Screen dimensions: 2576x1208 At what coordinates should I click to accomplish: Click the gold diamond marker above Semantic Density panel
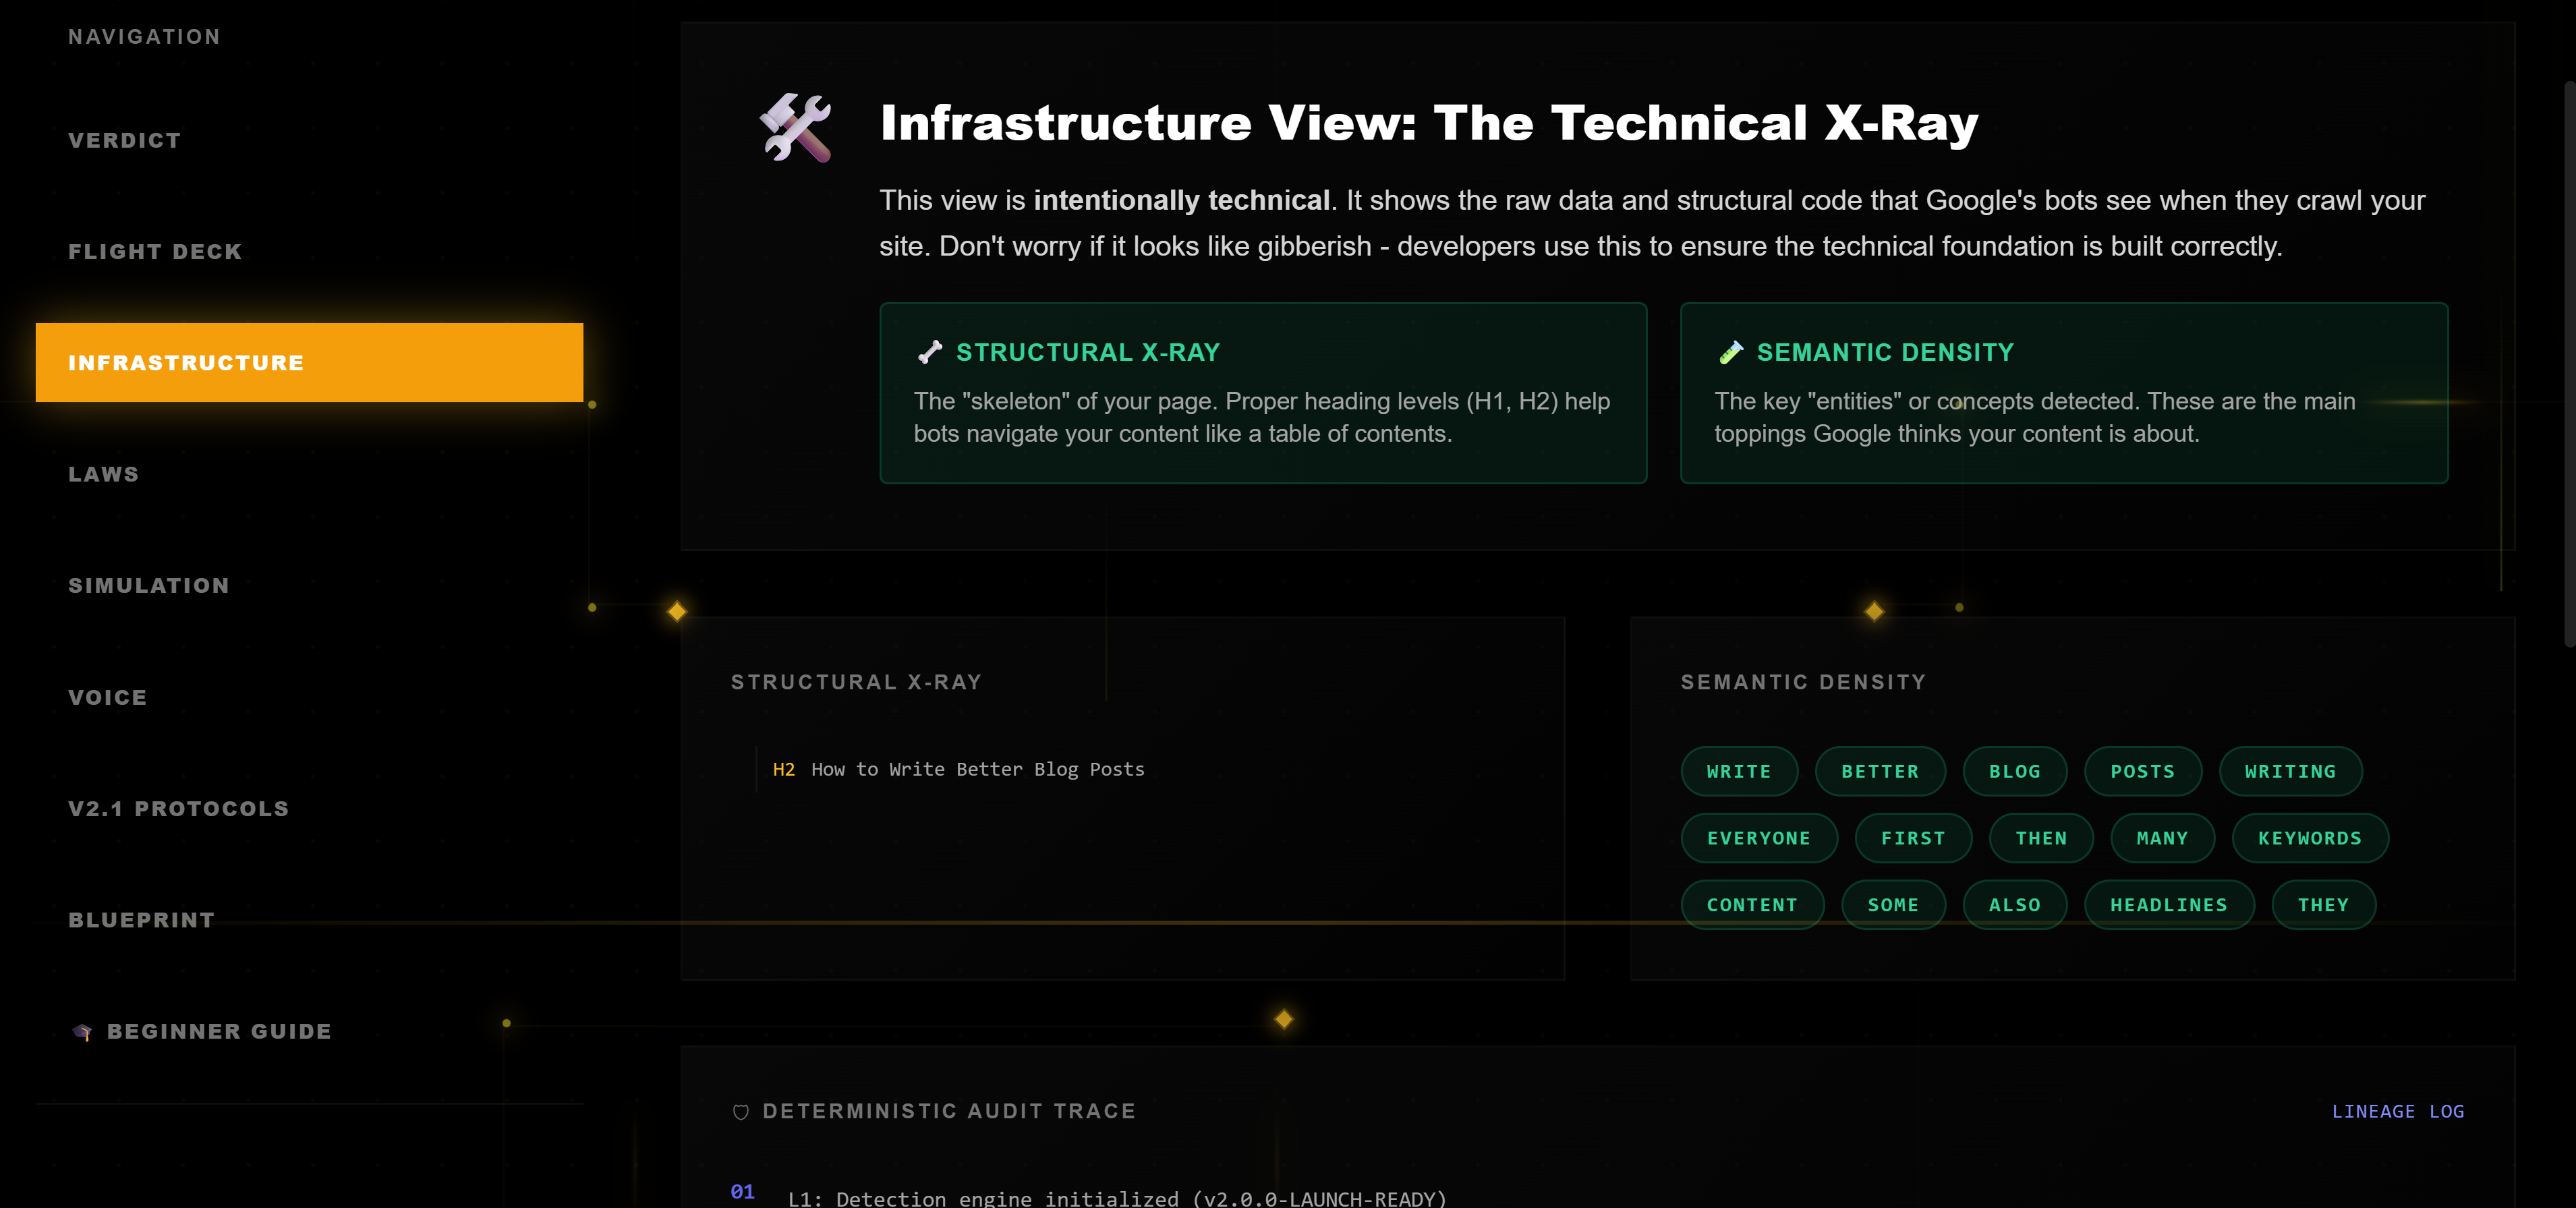pos(1874,611)
